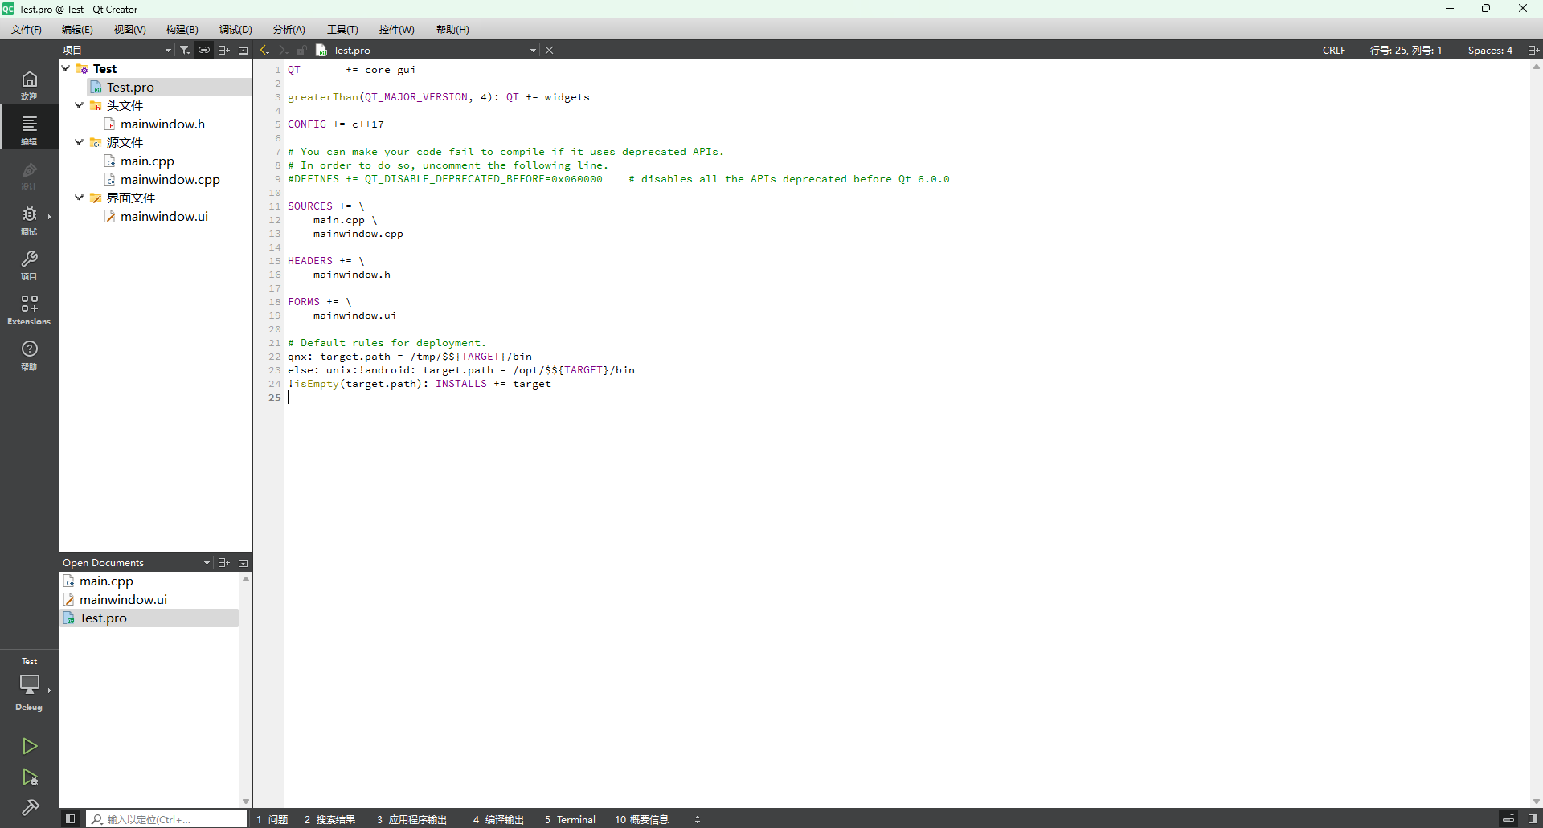Collapse the 源文件 folder
Viewport: 1543px width, 828px height.
tap(79, 142)
